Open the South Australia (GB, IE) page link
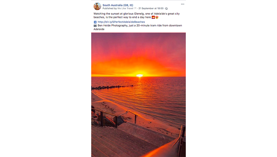Viewport: 277px width, 157px height. [x=118, y=5]
